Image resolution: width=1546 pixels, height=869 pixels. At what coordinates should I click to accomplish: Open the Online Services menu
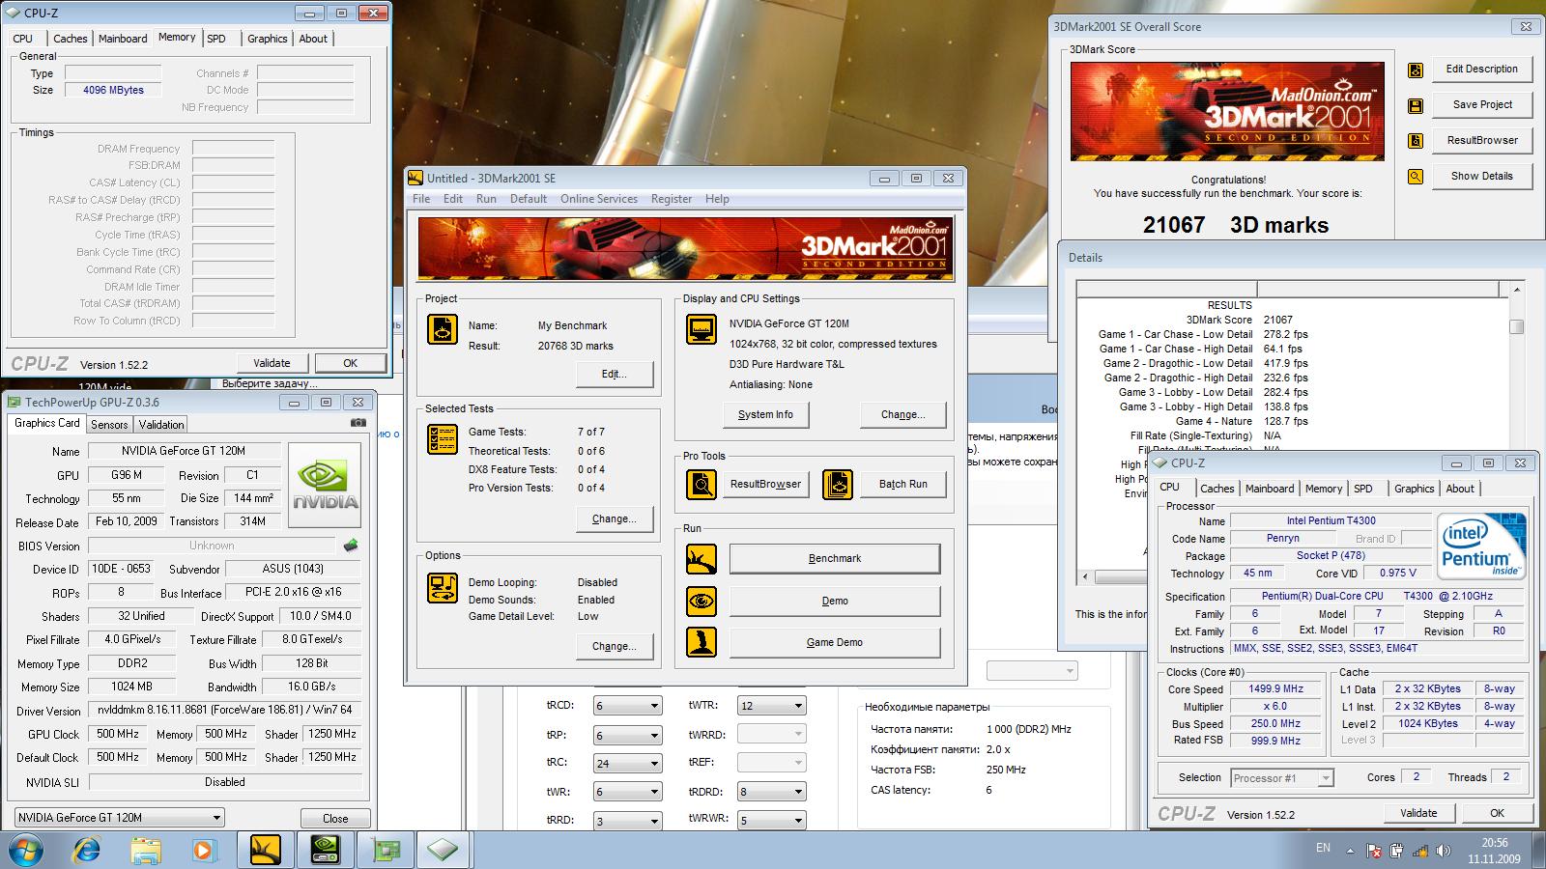point(599,199)
